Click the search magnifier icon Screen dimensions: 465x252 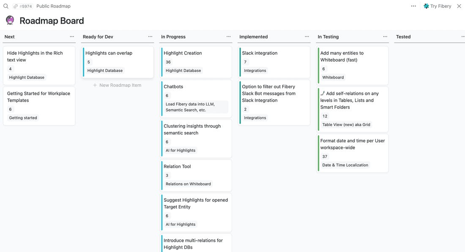(x=5, y=6)
